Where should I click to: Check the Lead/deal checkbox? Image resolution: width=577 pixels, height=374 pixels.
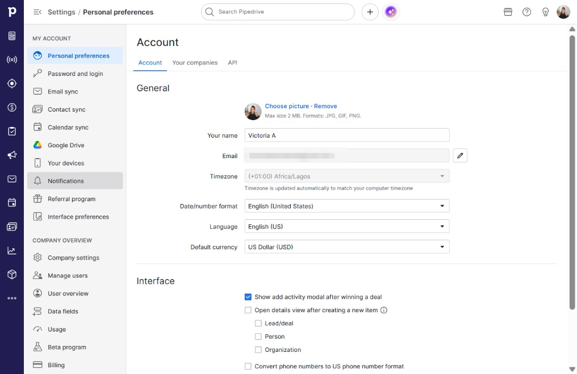tap(258, 324)
